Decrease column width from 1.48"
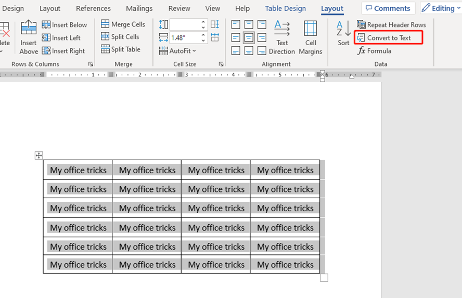The image size is (462, 298). click(x=203, y=41)
